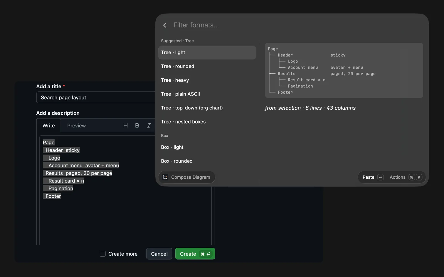
Task: Open the Actions menu
Action: click(406, 177)
